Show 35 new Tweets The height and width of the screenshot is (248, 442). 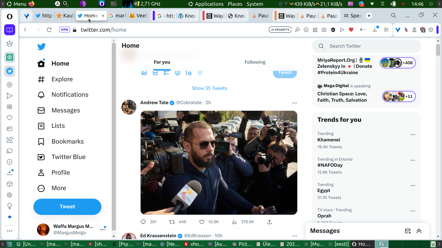coord(209,88)
